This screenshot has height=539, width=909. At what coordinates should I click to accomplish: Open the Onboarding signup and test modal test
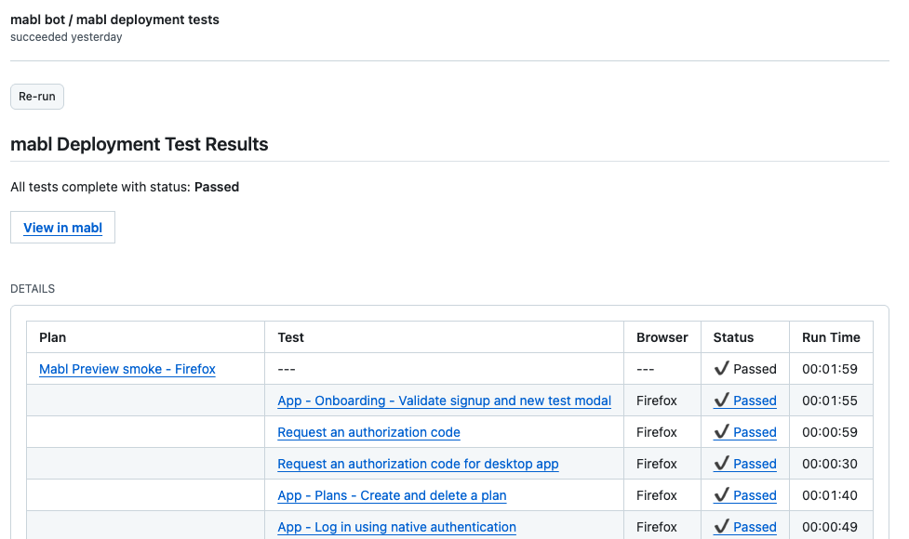[x=444, y=401]
